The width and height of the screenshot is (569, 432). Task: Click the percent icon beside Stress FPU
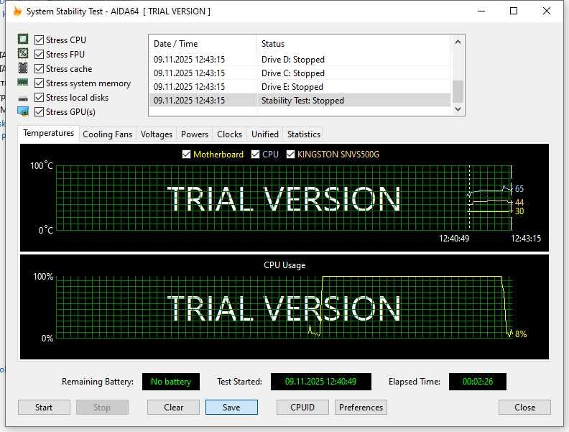point(23,54)
